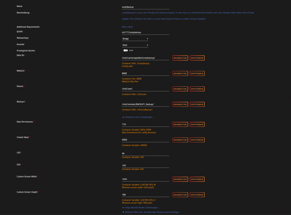
Task: Click 'Container Path: /mnt/user' text
Action: (134, 95)
